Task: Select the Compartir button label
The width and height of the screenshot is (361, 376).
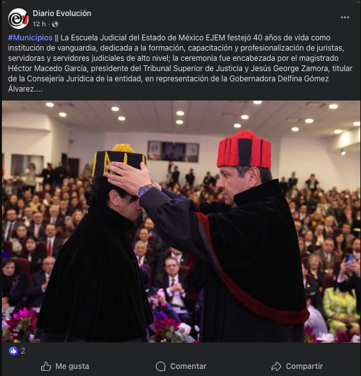Action: point(304,366)
